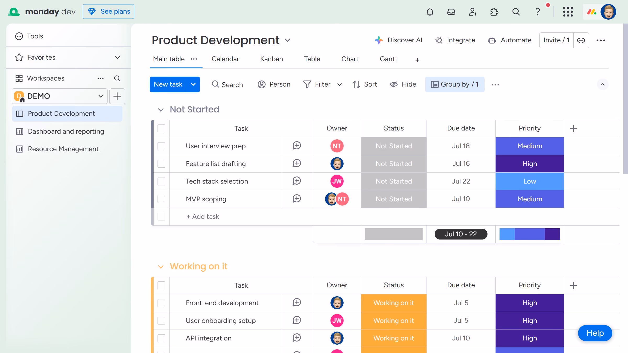Switch to the Kanban view tab

(x=272, y=59)
